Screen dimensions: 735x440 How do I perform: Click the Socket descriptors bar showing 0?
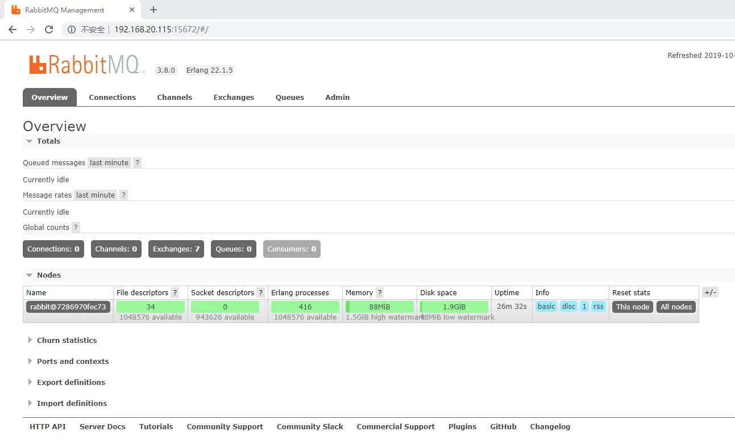(225, 307)
